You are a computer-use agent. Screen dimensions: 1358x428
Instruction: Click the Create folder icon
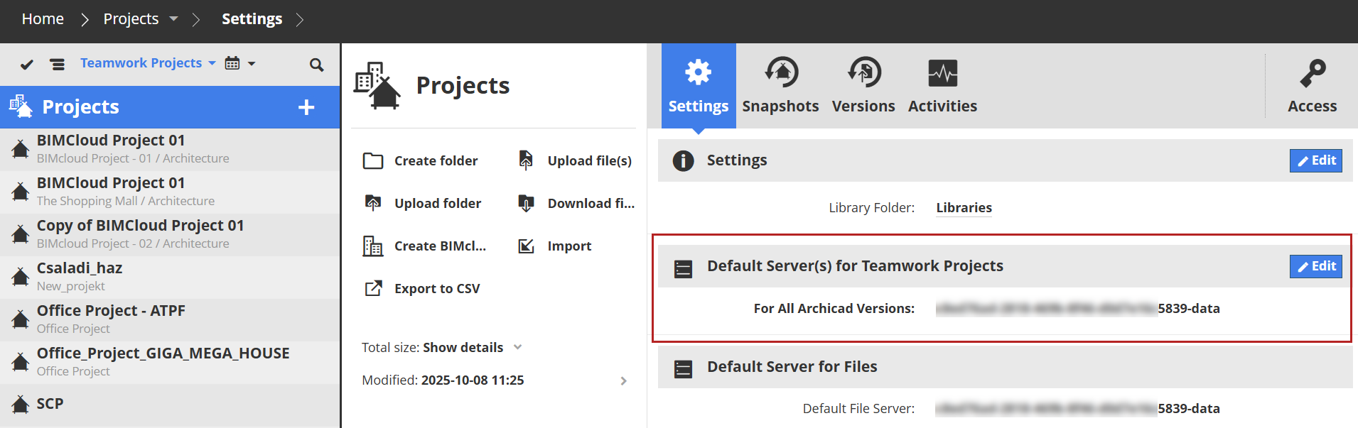(373, 161)
